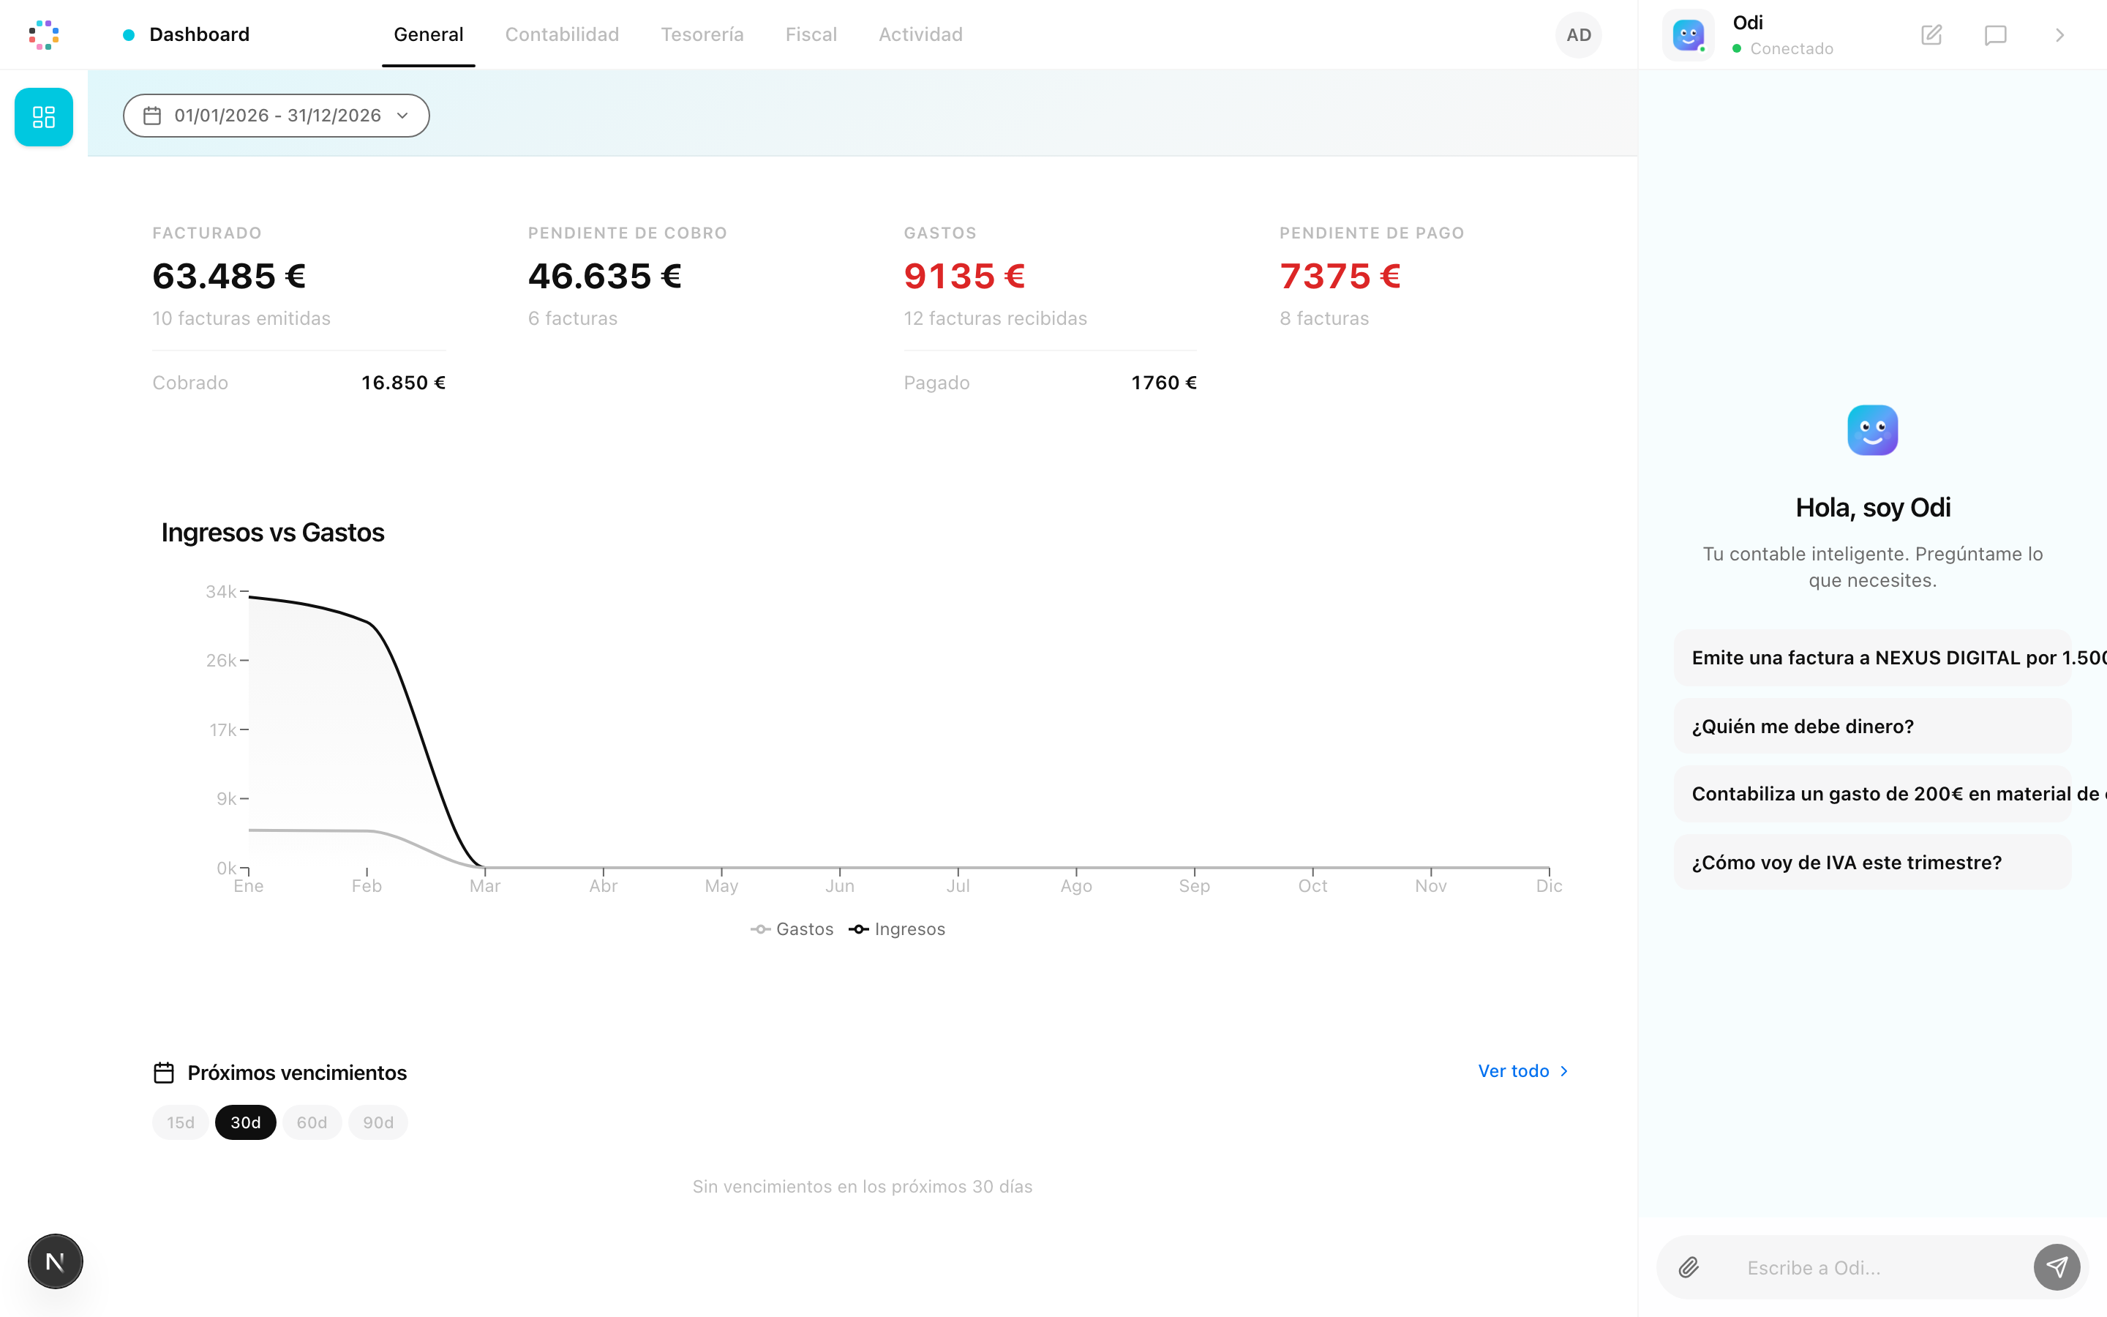Image resolution: width=2107 pixels, height=1317 pixels.
Task: Open the dark circular N button at bottom-left
Action: click(55, 1261)
